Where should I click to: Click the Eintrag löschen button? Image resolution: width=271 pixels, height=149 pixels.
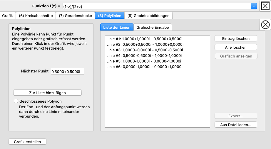pyautogui.click(x=236, y=38)
